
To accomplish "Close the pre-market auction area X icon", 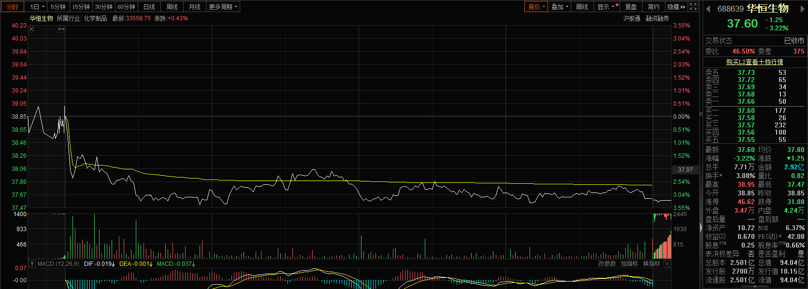I will pos(31,29).
